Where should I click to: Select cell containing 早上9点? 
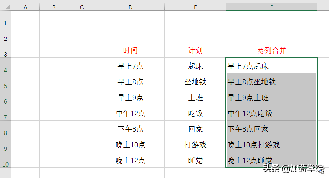130,97
